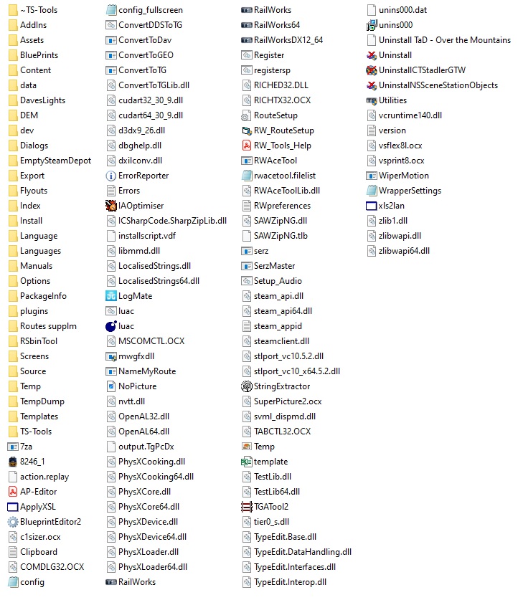The image size is (518, 605).
Task: Select the Content folder icon
Action: [x=13, y=70]
